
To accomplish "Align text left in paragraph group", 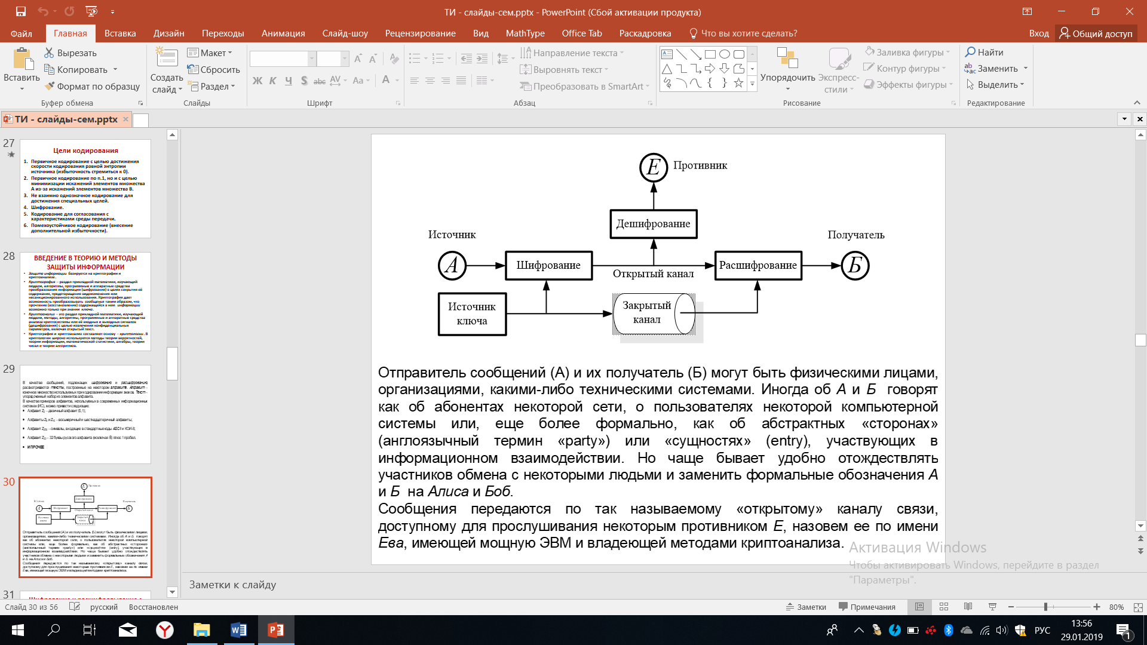I will [x=414, y=80].
